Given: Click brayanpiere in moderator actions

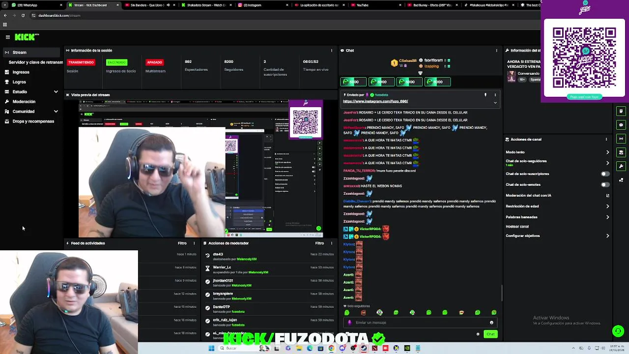Looking at the screenshot, I should click(223, 294).
